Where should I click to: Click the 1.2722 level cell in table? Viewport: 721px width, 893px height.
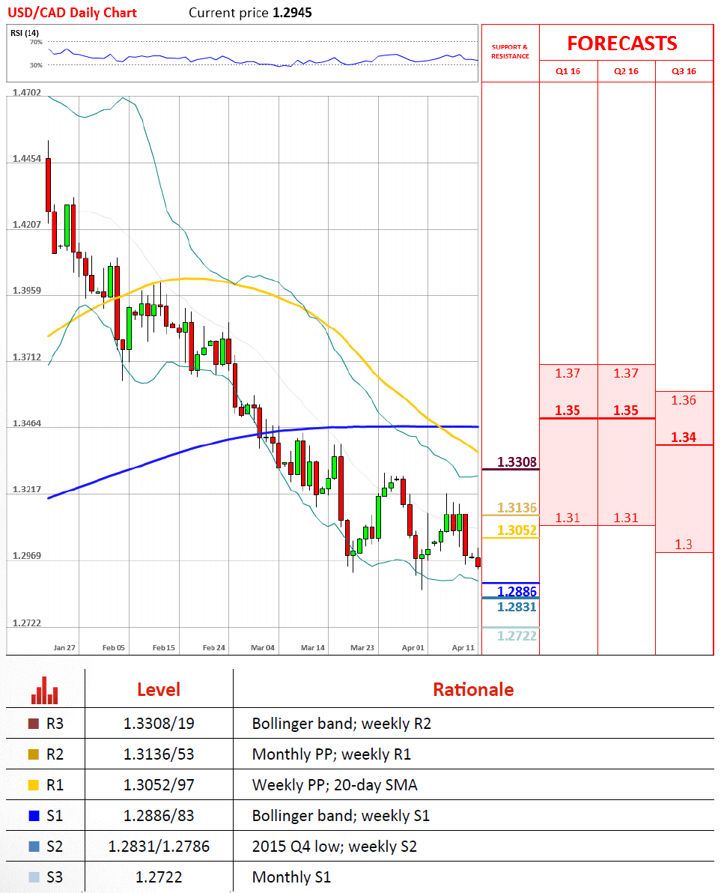coord(159,877)
